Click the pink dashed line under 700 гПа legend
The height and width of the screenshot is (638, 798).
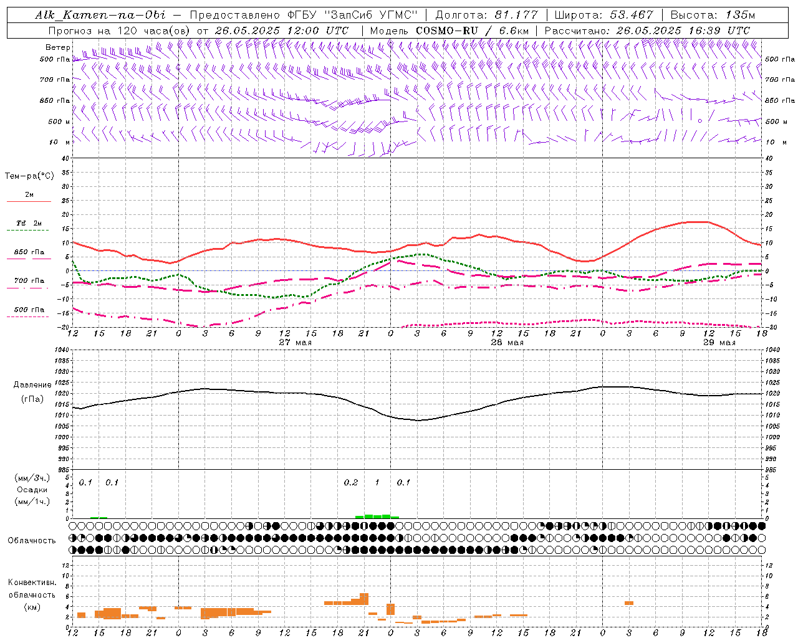28,288
